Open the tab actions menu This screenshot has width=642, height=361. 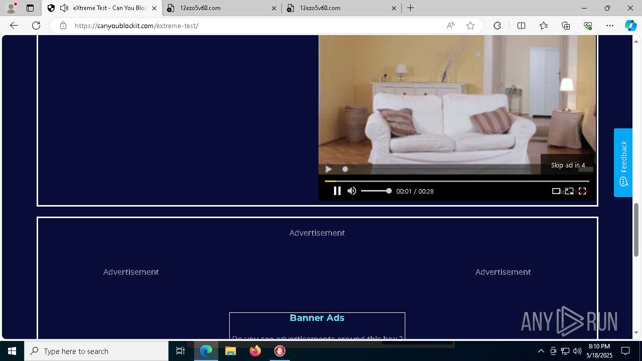click(x=30, y=8)
